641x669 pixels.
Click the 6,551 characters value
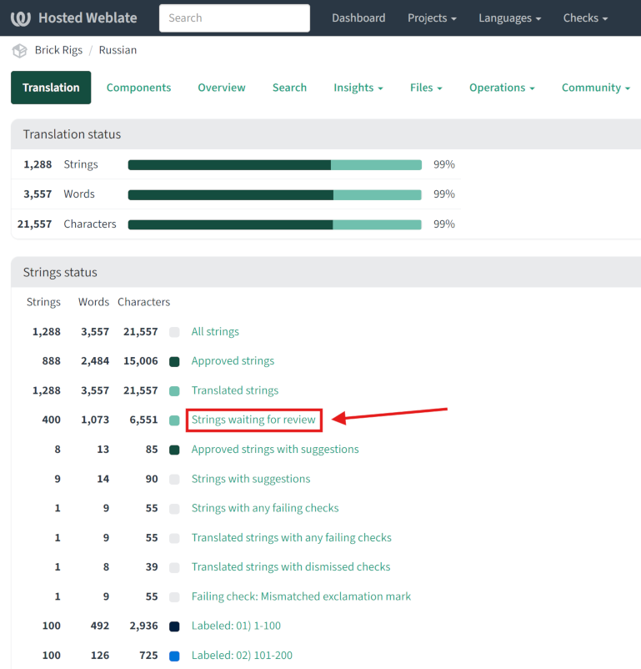(x=143, y=420)
